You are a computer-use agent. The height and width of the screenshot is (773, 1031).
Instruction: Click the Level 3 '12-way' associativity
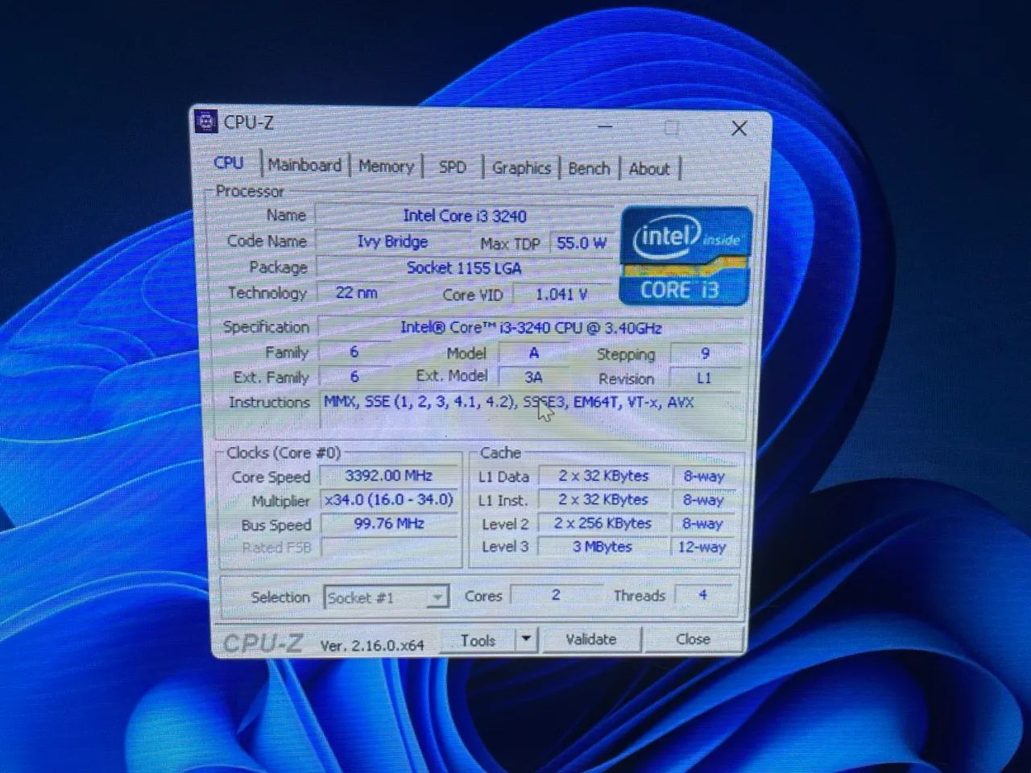click(x=702, y=547)
